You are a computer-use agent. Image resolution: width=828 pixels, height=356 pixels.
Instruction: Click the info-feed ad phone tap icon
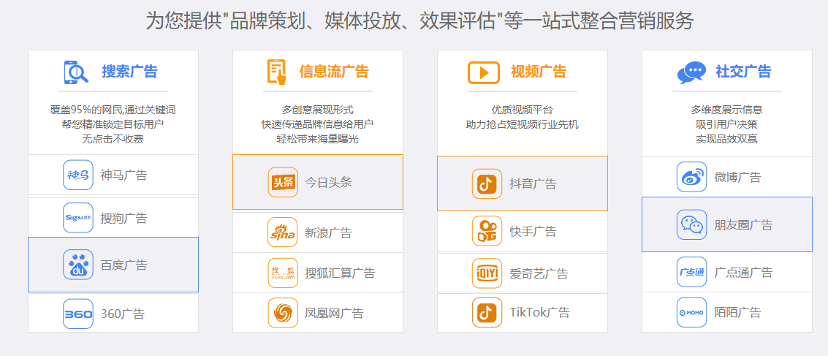tap(277, 72)
